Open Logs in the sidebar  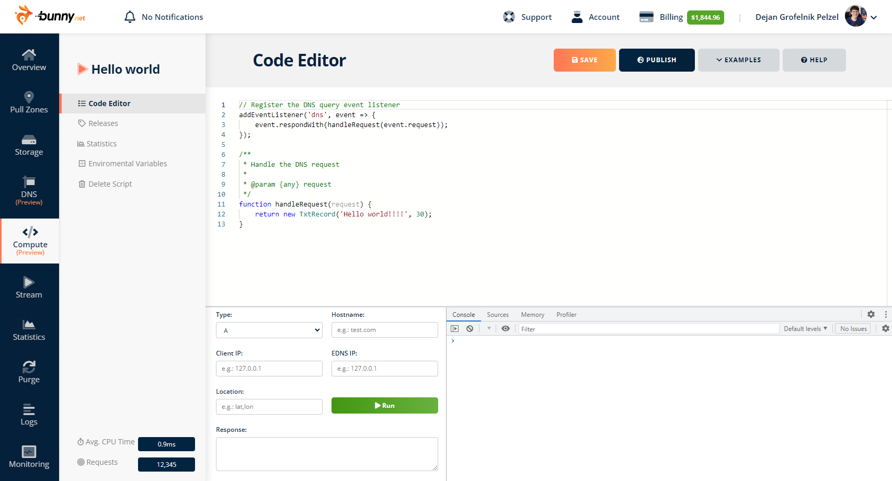tap(29, 415)
